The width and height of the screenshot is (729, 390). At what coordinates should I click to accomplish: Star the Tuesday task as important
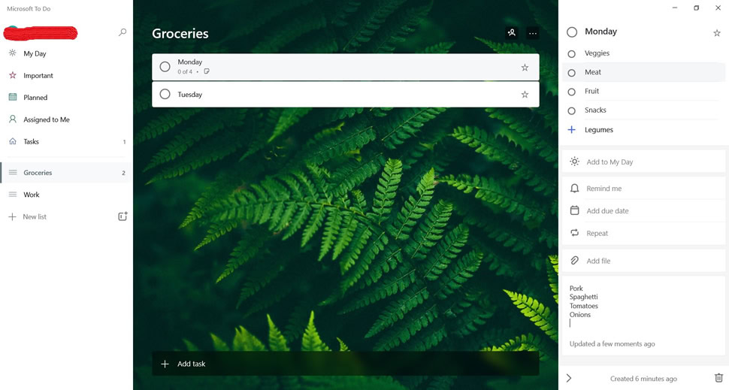(525, 95)
